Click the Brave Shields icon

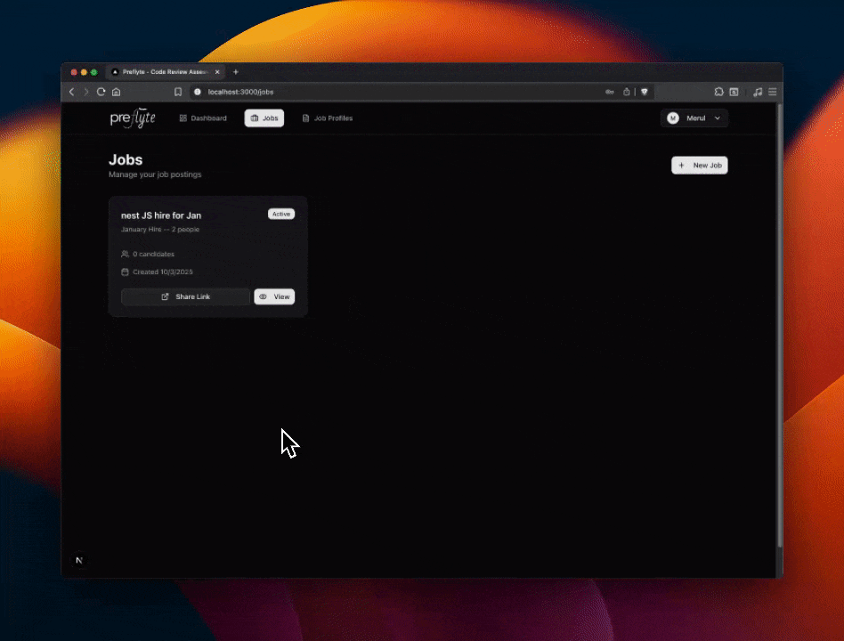point(645,92)
